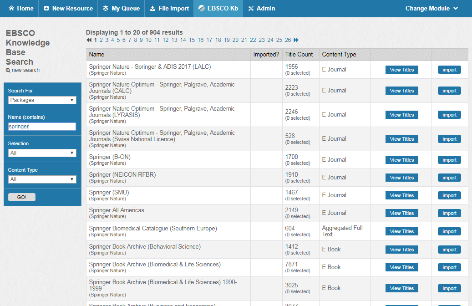472x306 pixels.
Task: Open the New Resource tab label
Action: click(72, 9)
